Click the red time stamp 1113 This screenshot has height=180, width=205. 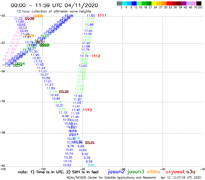[88, 110]
